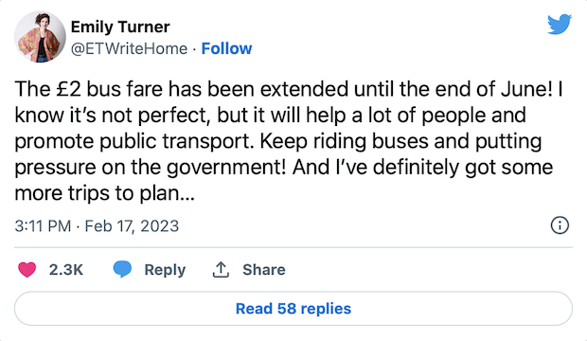587x341 pixels.
Task: Click the 2.3K likes count
Action: (x=66, y=270)
